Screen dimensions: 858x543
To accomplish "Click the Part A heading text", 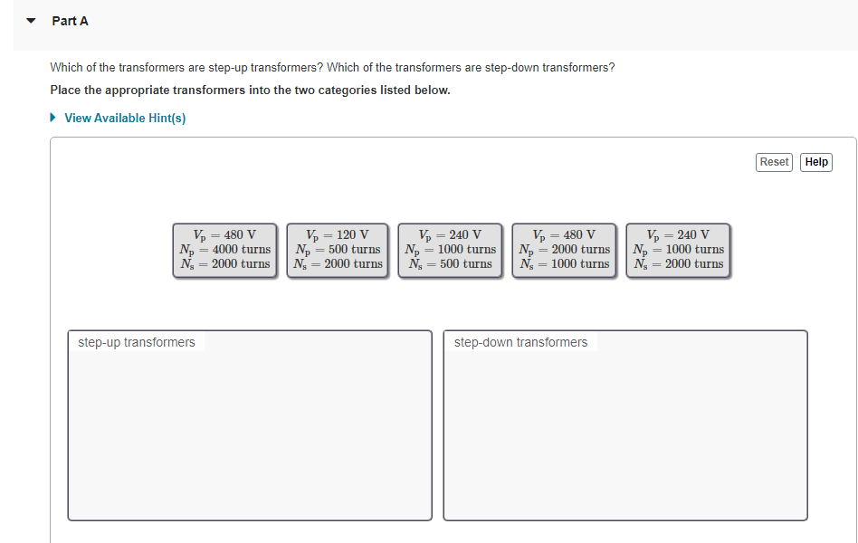I will pos(69,20).
